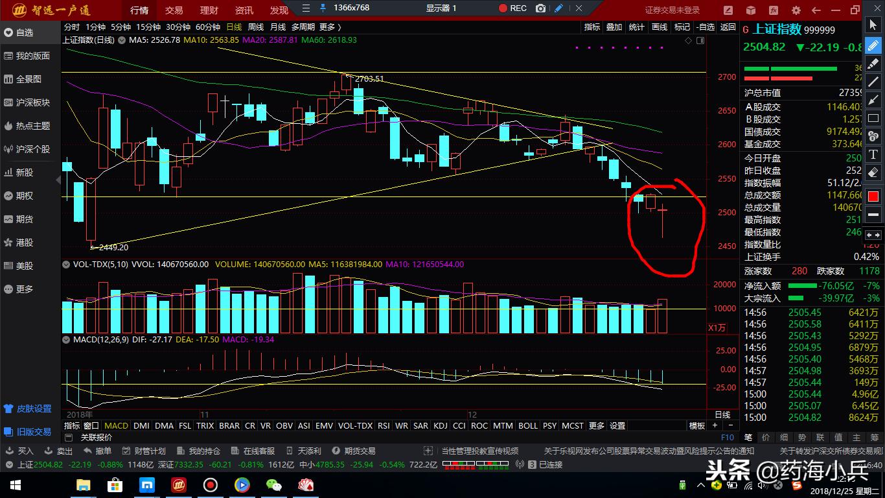
Task: Collapse the MACD indicator panel arrow
Action: [66, 339]
